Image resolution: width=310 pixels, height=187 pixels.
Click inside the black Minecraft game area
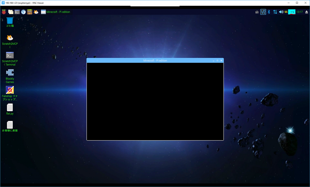(155, 101)
